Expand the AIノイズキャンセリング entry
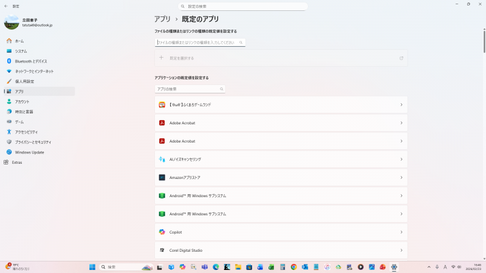 [402, 160]
